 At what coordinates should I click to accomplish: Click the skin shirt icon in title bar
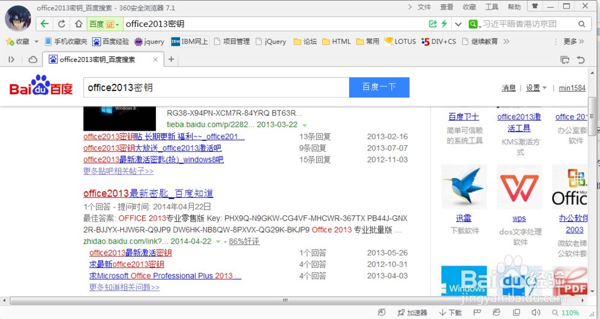[x=535, y=6]
